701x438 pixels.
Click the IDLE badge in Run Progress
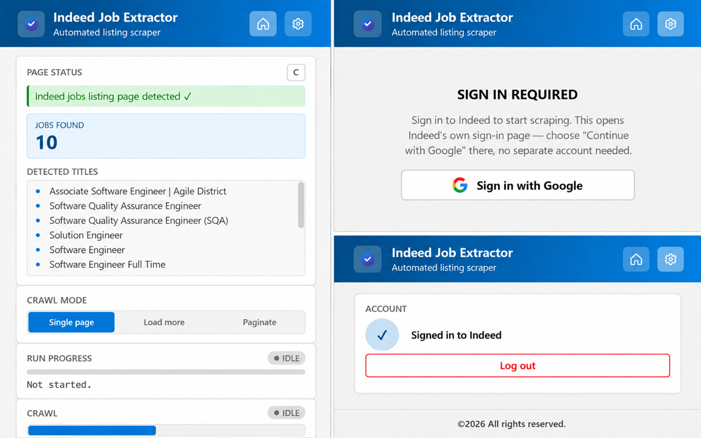pos(286,358)
